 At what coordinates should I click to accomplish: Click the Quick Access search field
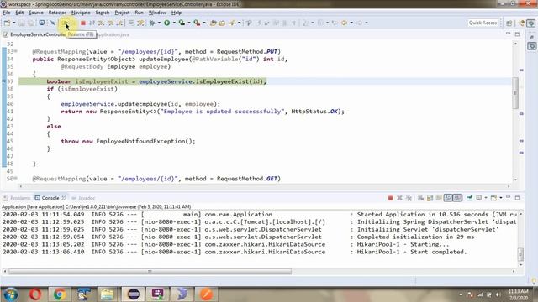coord(483,23)
